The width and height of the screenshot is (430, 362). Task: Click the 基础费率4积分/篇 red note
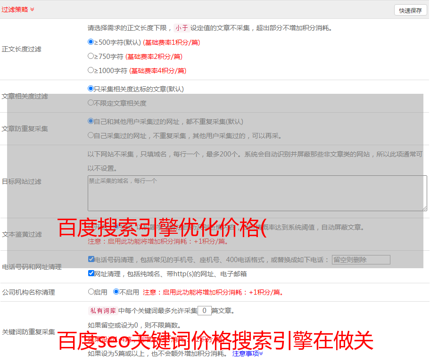158,71
